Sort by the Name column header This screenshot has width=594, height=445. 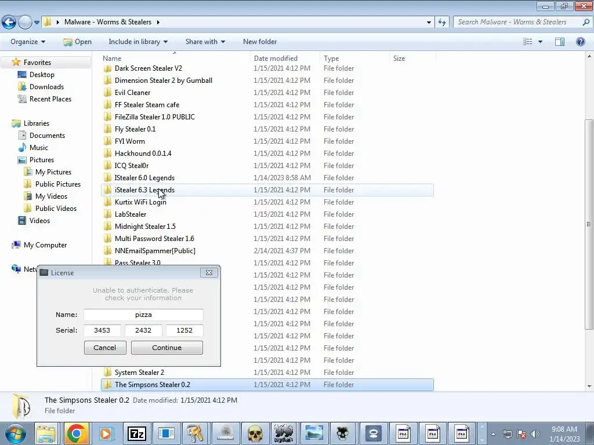click(175, 59)
